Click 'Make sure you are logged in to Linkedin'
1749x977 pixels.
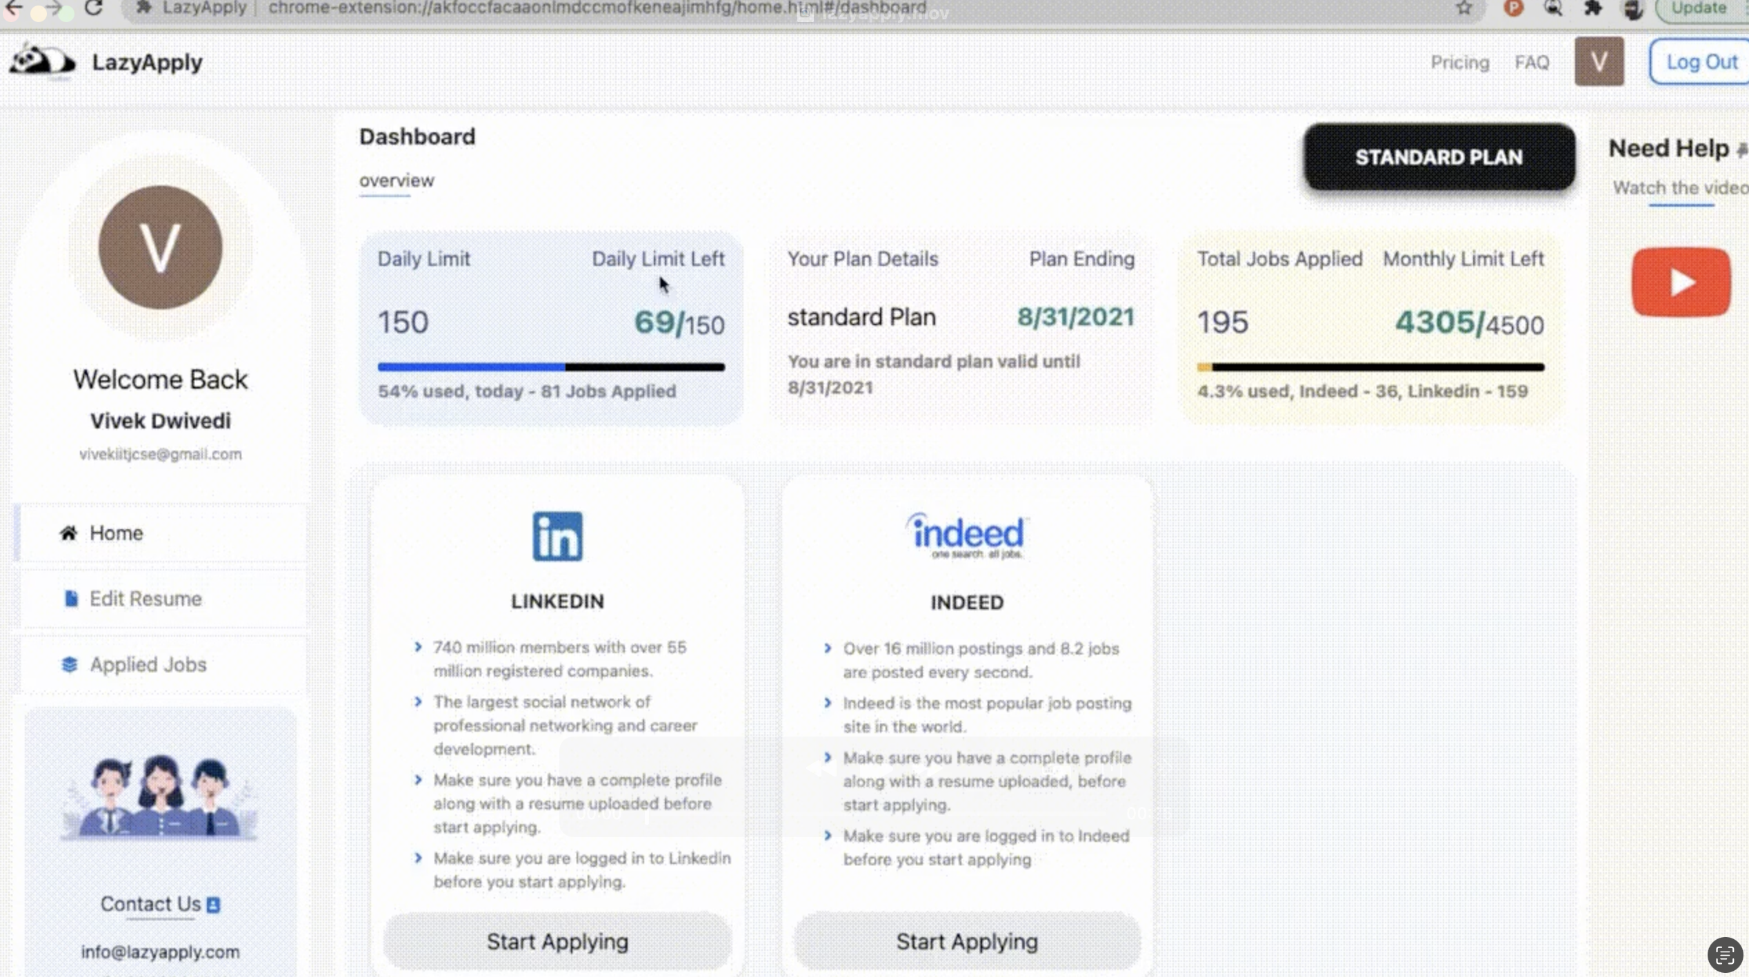(x=582, y=870)
